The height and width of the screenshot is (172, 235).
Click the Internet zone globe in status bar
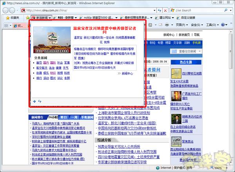tap(158, 168)
